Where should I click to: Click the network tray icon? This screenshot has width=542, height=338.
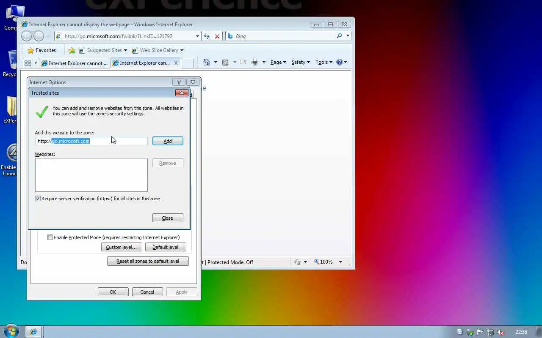490,332
